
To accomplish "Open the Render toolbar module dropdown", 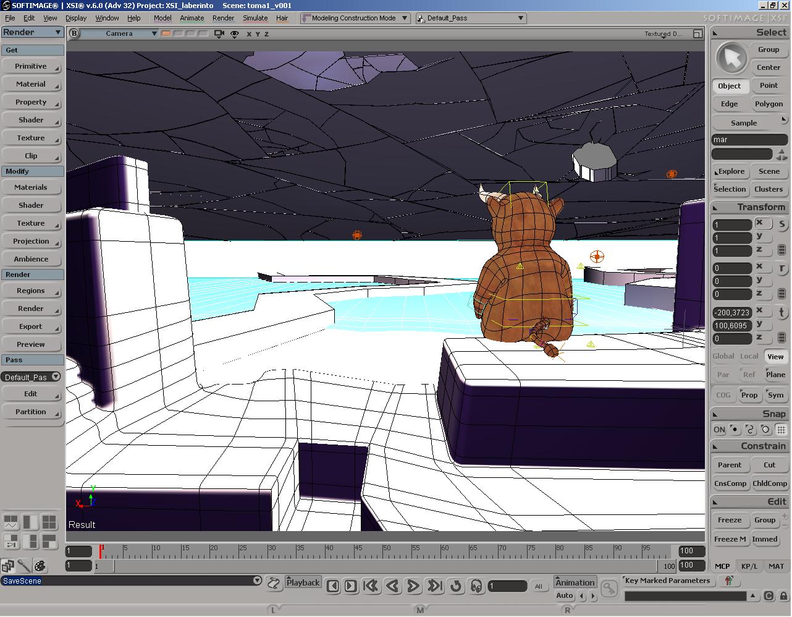I will point(32,32).
